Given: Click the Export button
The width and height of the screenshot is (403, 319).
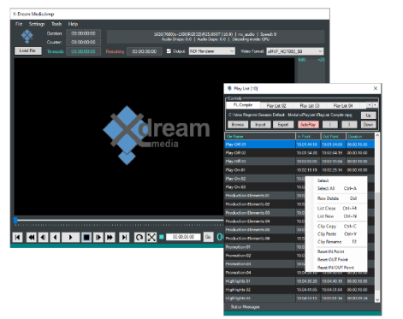Looking at the screenshot, I should [283, 125].
